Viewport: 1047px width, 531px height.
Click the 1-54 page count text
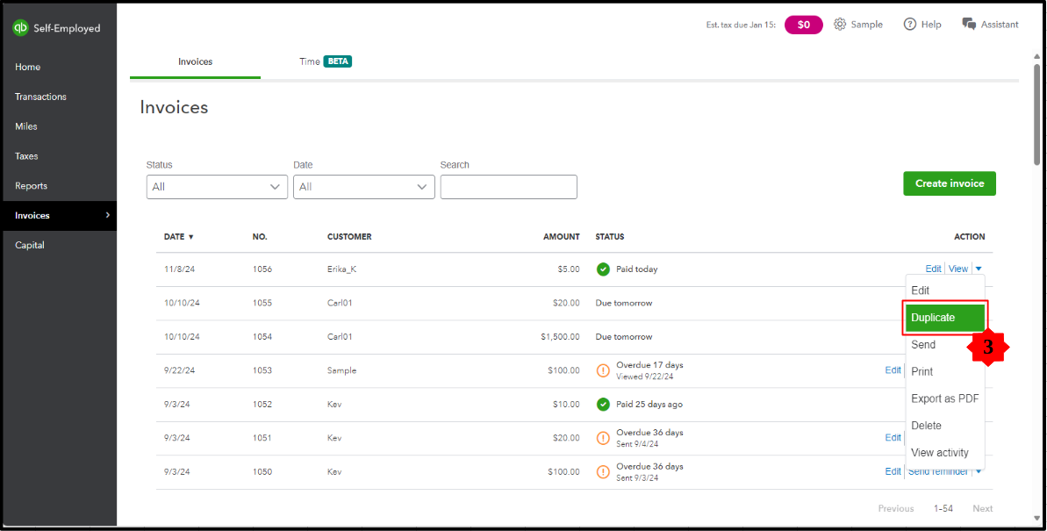click(x=943, y=508)
